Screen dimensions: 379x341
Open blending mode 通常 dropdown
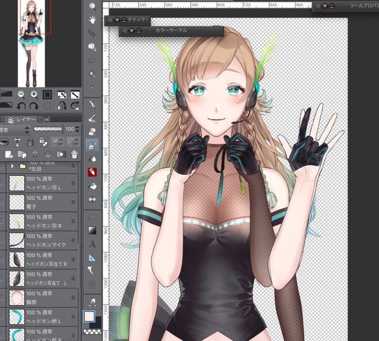click(15, 130)
